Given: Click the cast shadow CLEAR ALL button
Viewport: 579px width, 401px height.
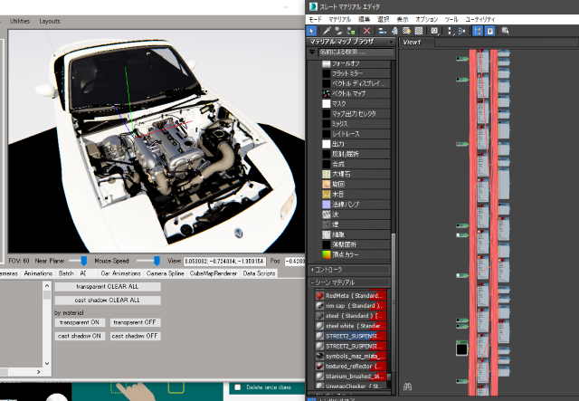Looking at the screenshot, I should pyautogui.click(x=107, y=299).
